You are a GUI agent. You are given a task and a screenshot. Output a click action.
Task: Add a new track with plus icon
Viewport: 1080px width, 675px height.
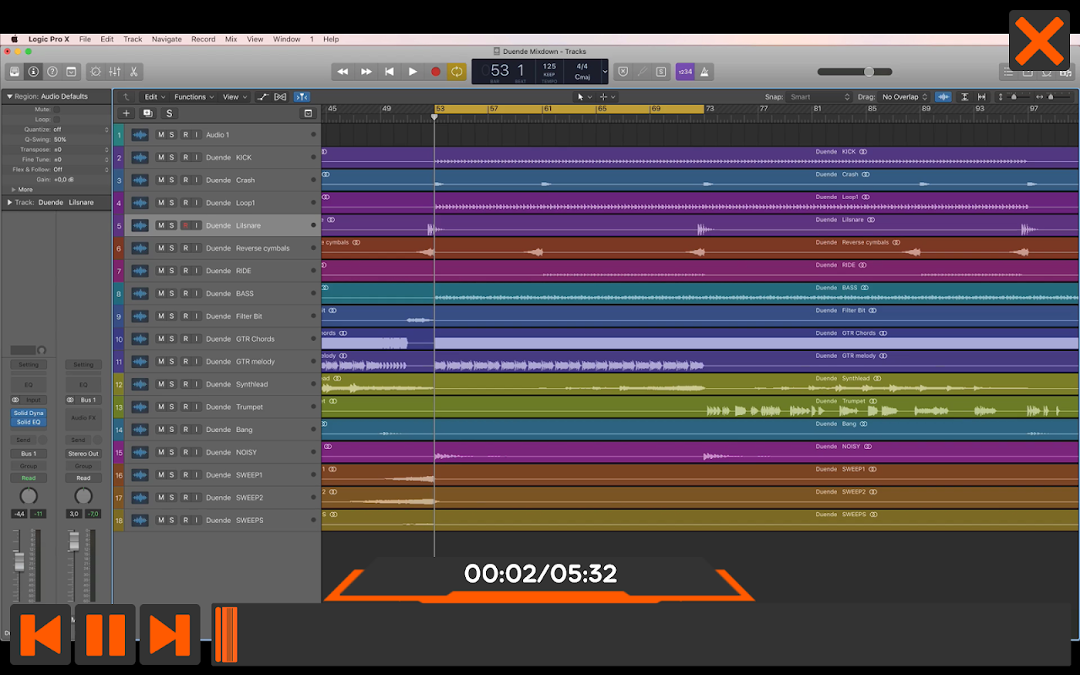127,113
